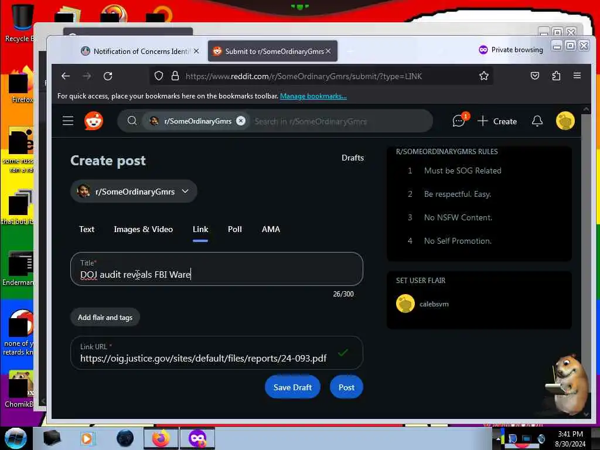
Task: Open the Reddit notifications bell
Action: point(537,121)
